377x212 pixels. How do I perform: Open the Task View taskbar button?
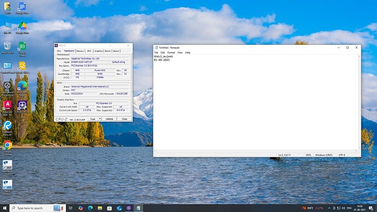click(x=70, y=208)
